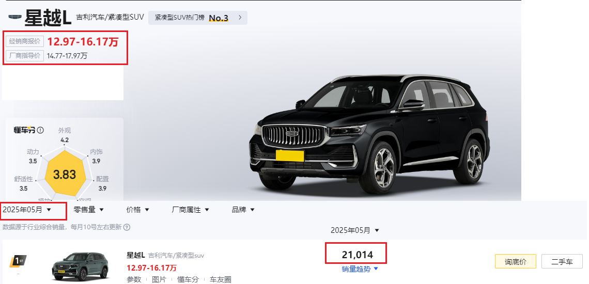Click the help icon after 每月10号左右更新
Image resolution: width=589 pixels, height=284 pixels.
click(127, 227)
